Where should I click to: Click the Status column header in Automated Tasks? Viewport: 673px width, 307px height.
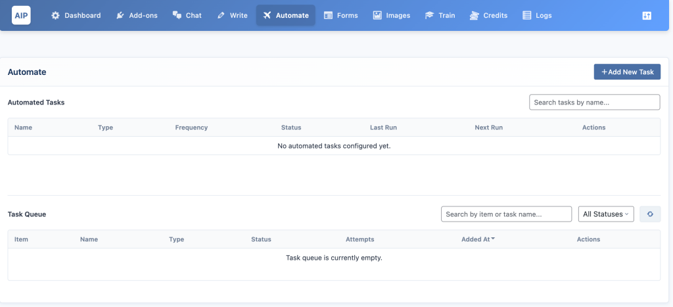(291, 128)
